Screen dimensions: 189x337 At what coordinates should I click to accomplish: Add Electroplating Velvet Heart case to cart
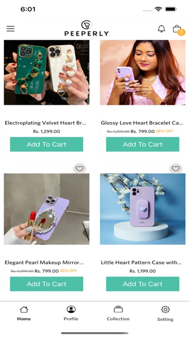tap(47, 144)
